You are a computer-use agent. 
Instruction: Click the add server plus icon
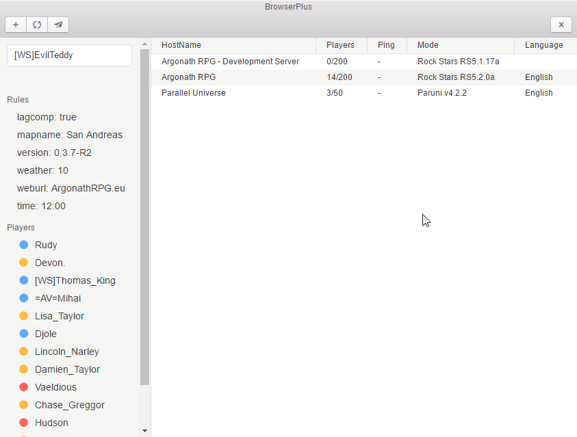coord(16,25)
